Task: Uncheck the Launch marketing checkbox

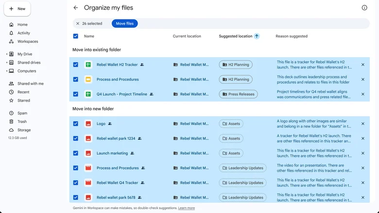Action: [76, 153]
